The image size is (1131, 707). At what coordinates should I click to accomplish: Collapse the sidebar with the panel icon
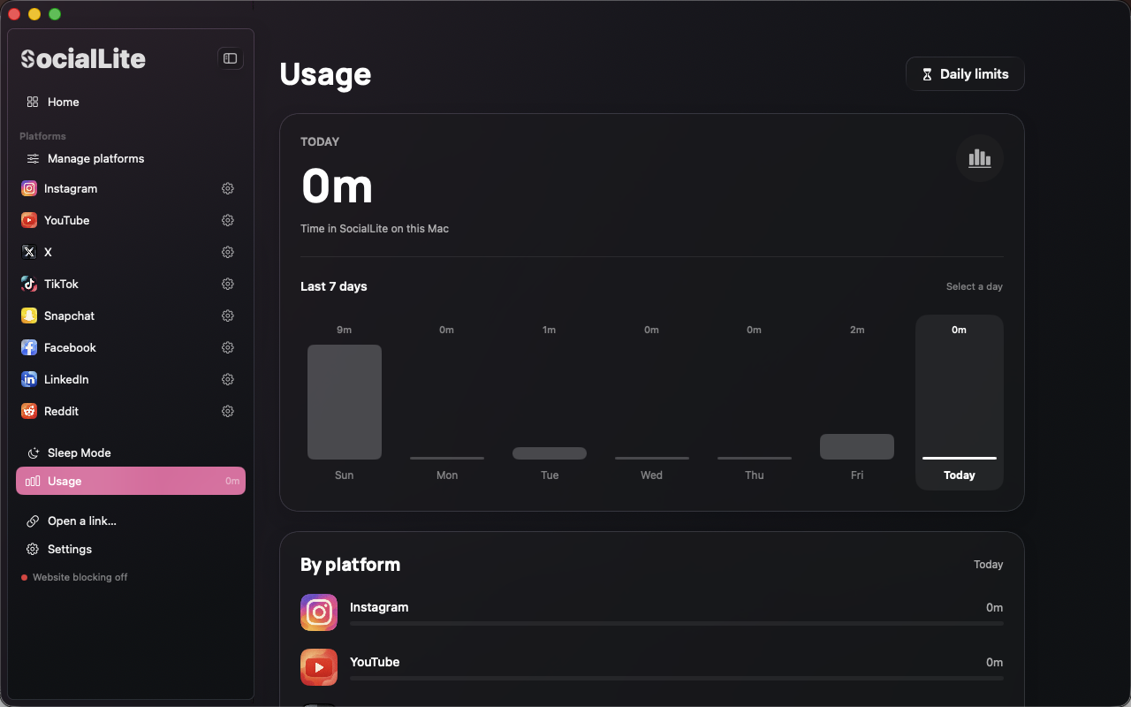pyautogui.click(x=231, y=58)
